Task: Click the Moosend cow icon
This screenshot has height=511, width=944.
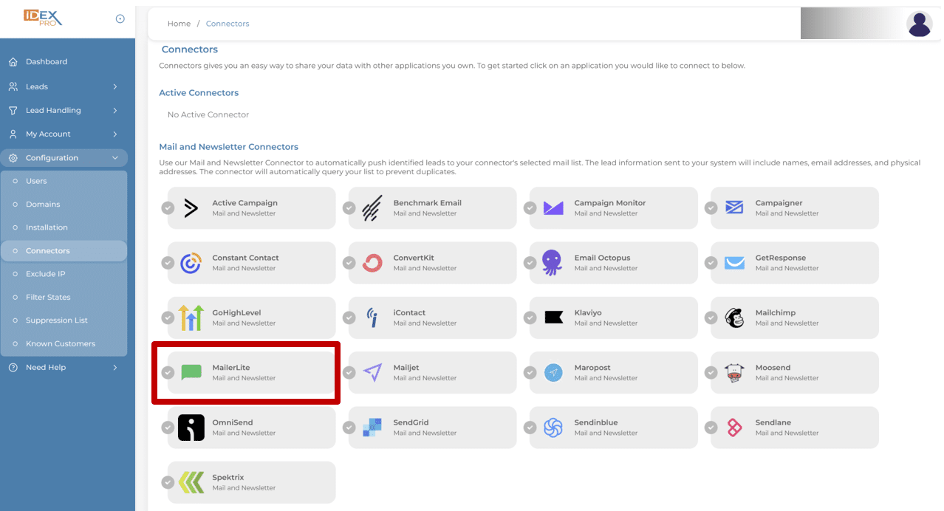Action: 734,373
